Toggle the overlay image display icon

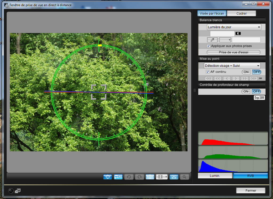pyautogui.click(x=174, y=177)
